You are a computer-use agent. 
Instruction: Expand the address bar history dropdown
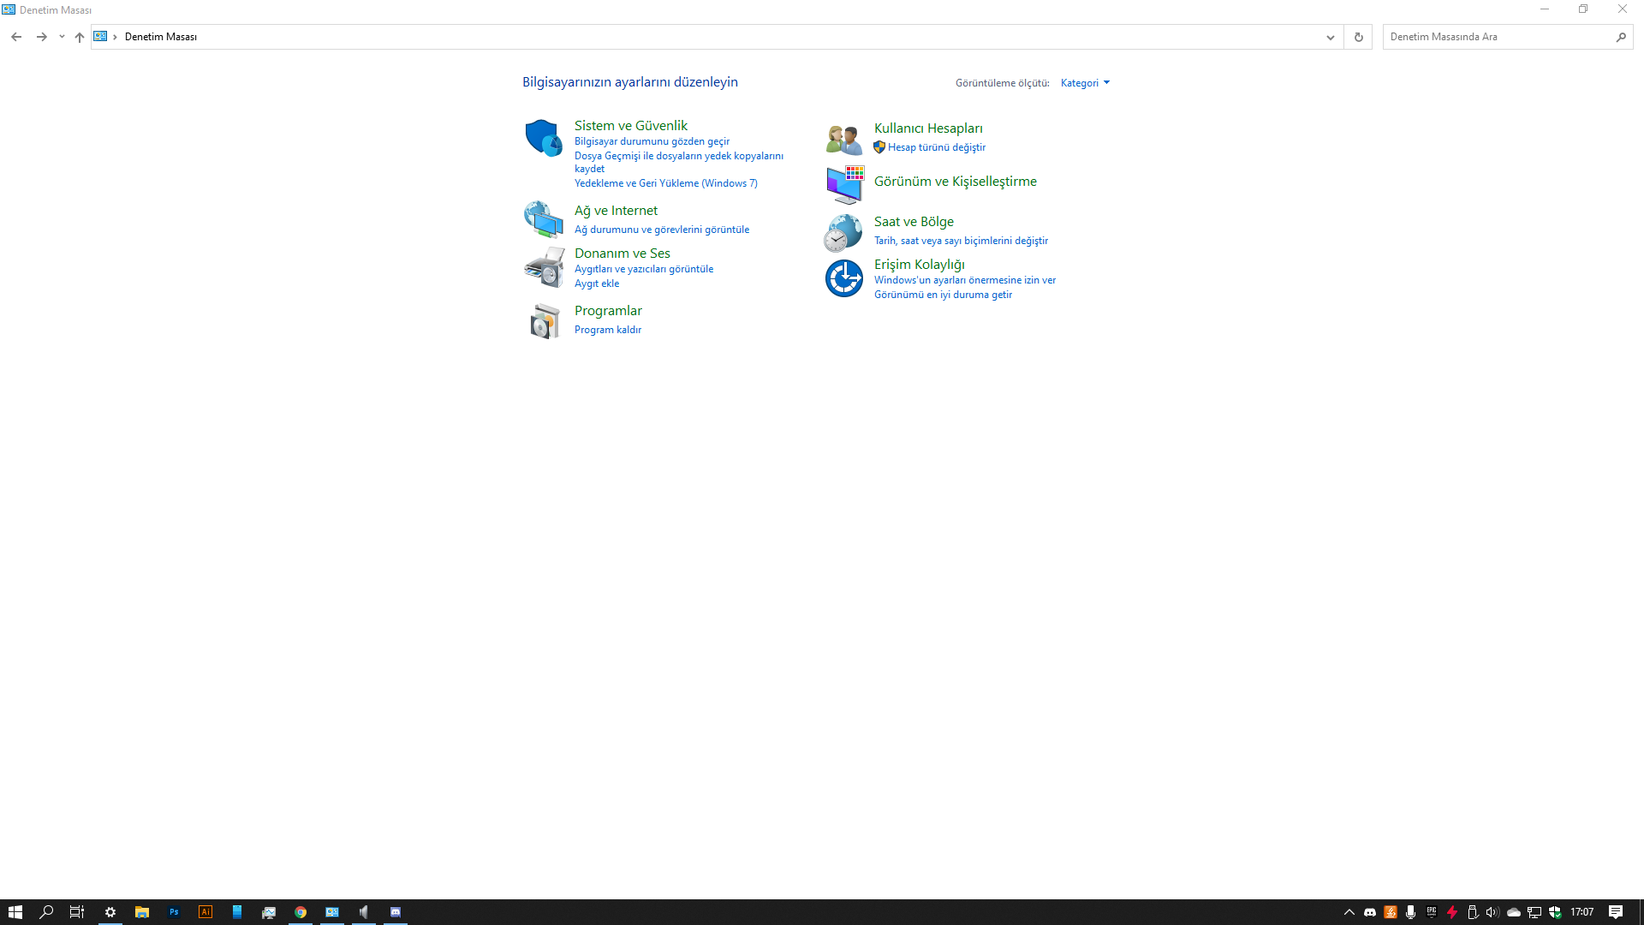point(1330,37)
